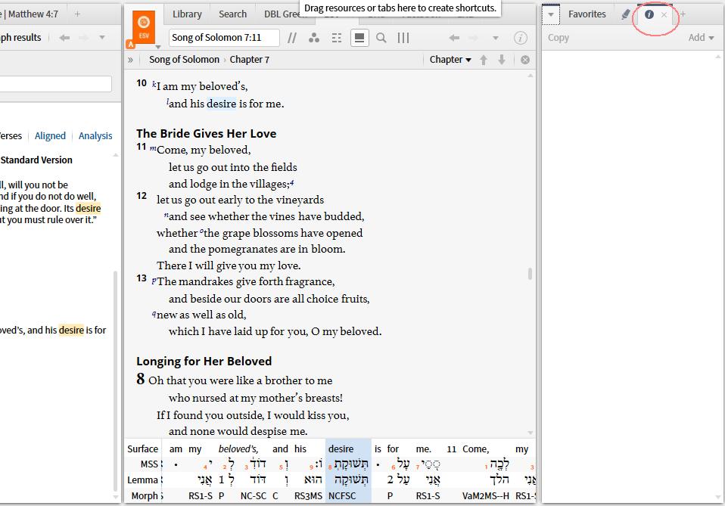Open the Add dropdown
Screen dimensions: 725x506
[701, 37]
